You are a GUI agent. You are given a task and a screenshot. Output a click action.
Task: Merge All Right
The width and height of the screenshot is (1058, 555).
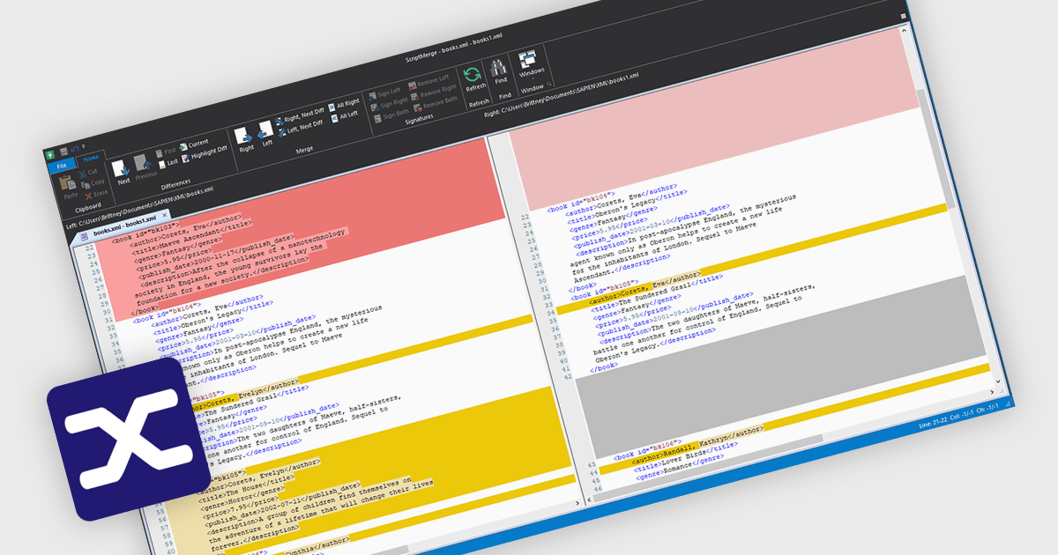(343, 105)
